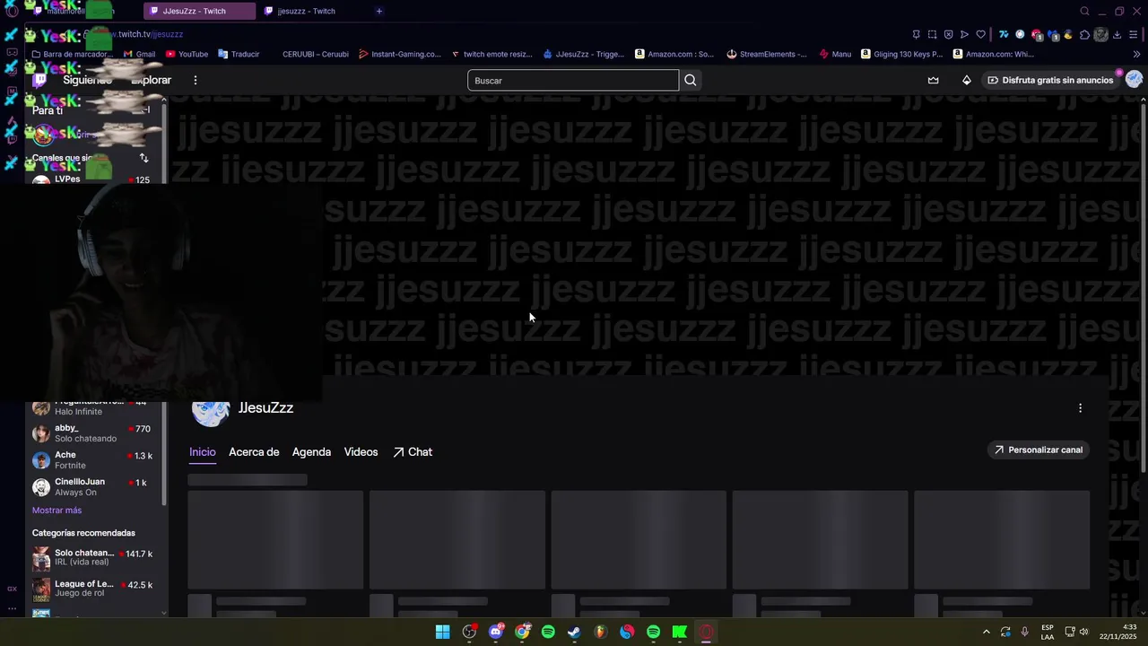Open the Chat popout tab
1148x646 pixels.
click(413, 451)
